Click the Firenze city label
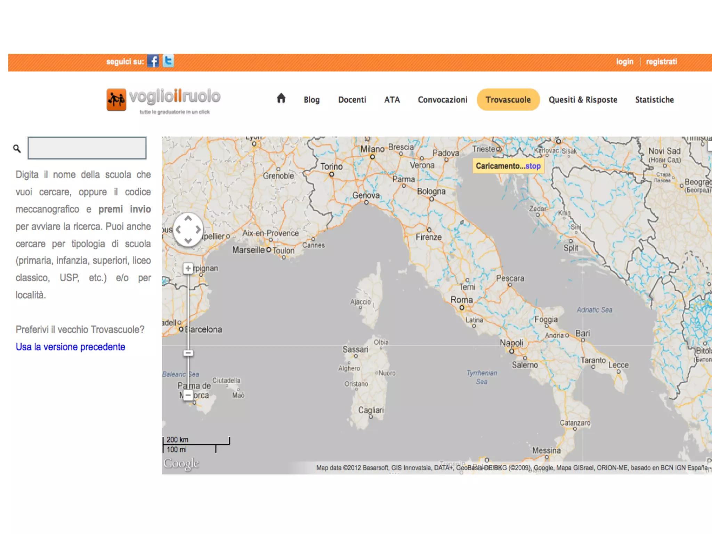The image size is (712, 534). [429, 237]
